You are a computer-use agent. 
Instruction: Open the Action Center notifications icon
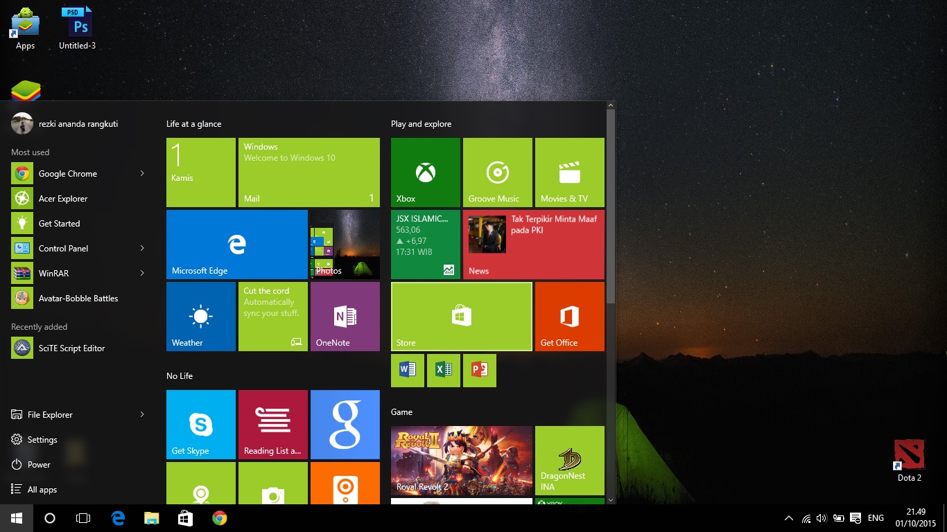855,518
